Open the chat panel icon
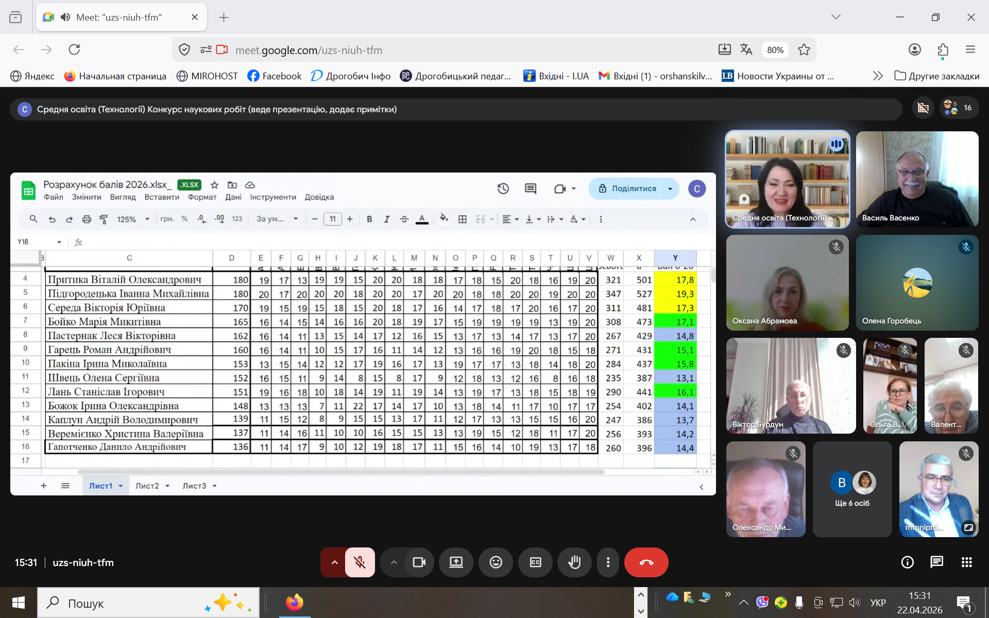 [x=936, y=562]
